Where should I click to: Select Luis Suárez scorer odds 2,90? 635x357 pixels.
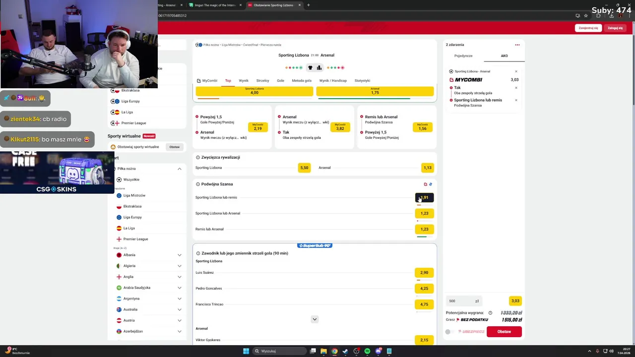424,273
